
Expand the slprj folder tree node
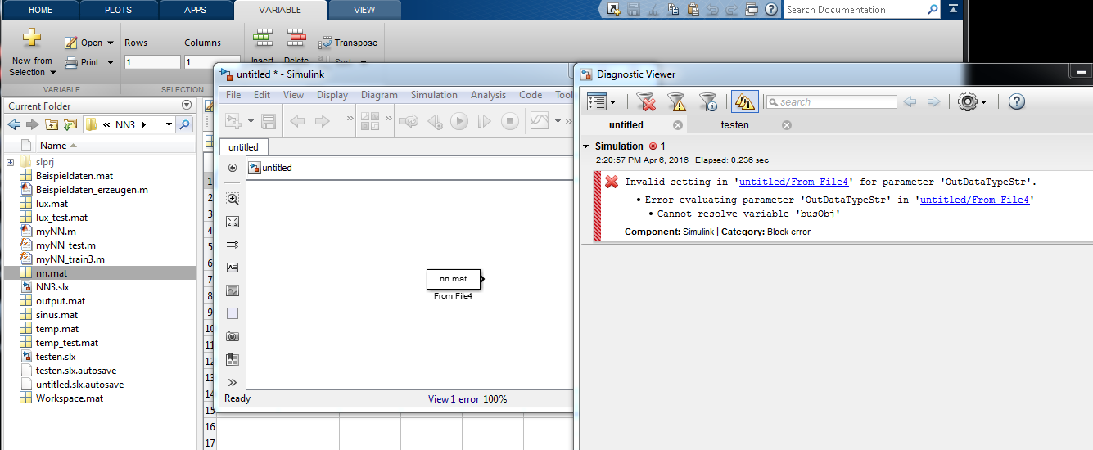(x=10, y=162)
